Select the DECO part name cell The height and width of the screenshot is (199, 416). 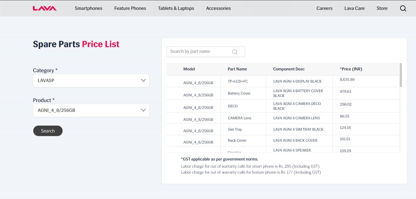pyautogui.click(x=243, y=106)
